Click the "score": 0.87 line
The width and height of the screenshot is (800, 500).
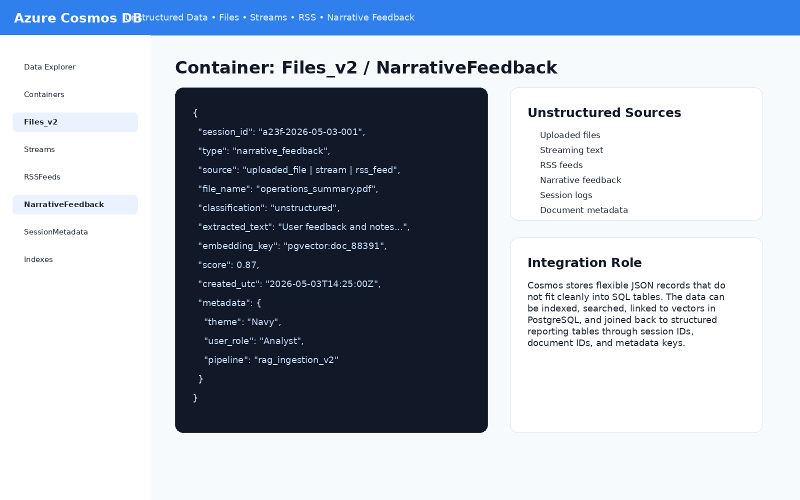pos(228,265)
